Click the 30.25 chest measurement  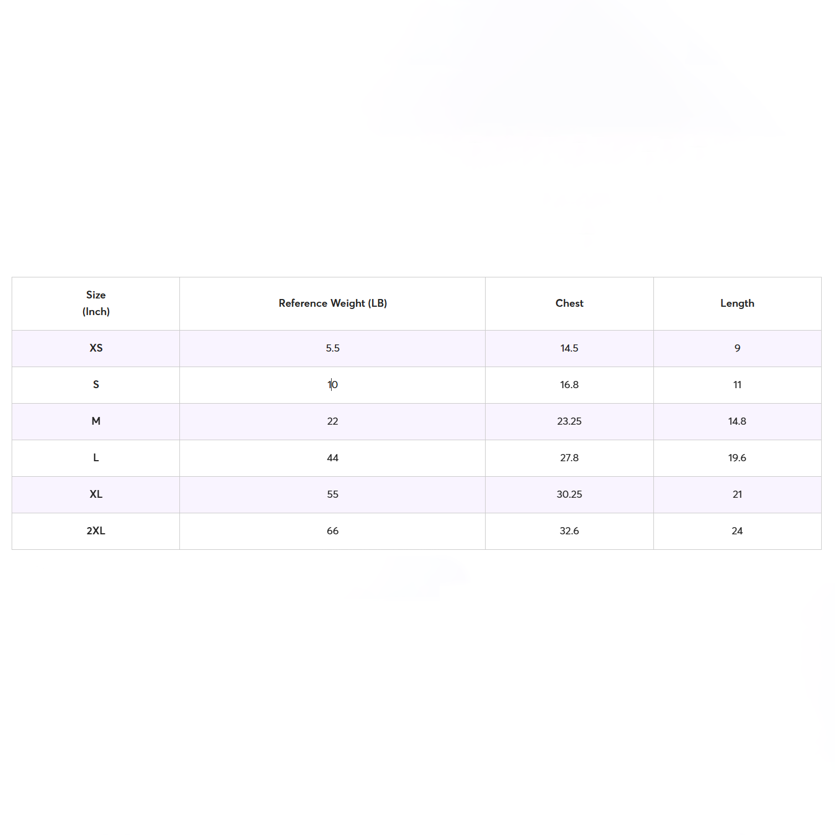(569, 494)
